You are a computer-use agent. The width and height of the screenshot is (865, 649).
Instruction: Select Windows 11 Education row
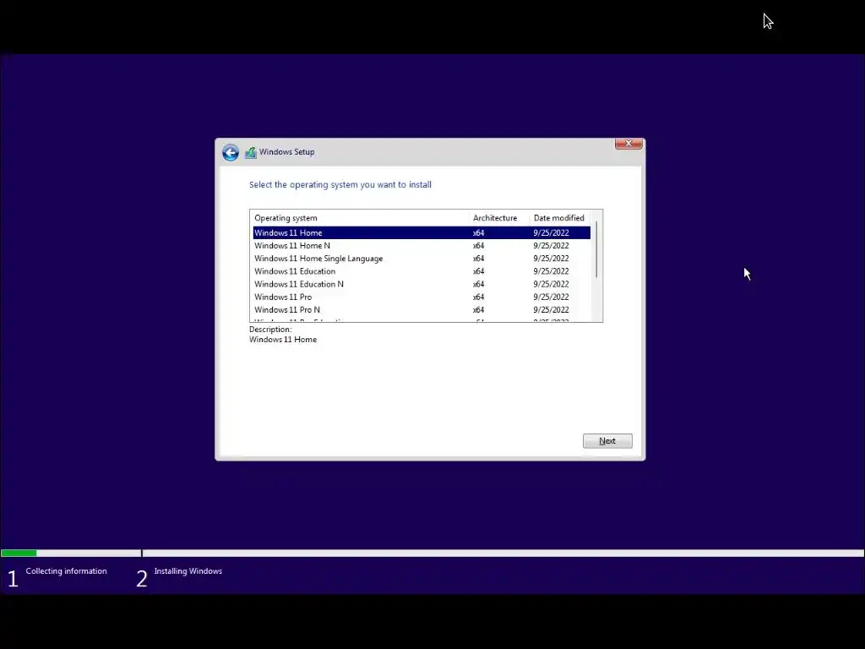(x=422, y=271)
